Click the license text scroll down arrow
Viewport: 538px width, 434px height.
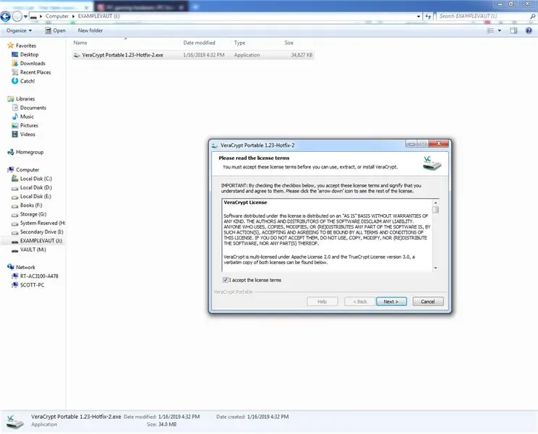[435, 268]
